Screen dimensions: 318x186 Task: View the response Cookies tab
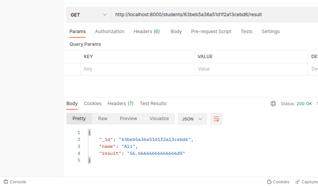click(93, 104)
